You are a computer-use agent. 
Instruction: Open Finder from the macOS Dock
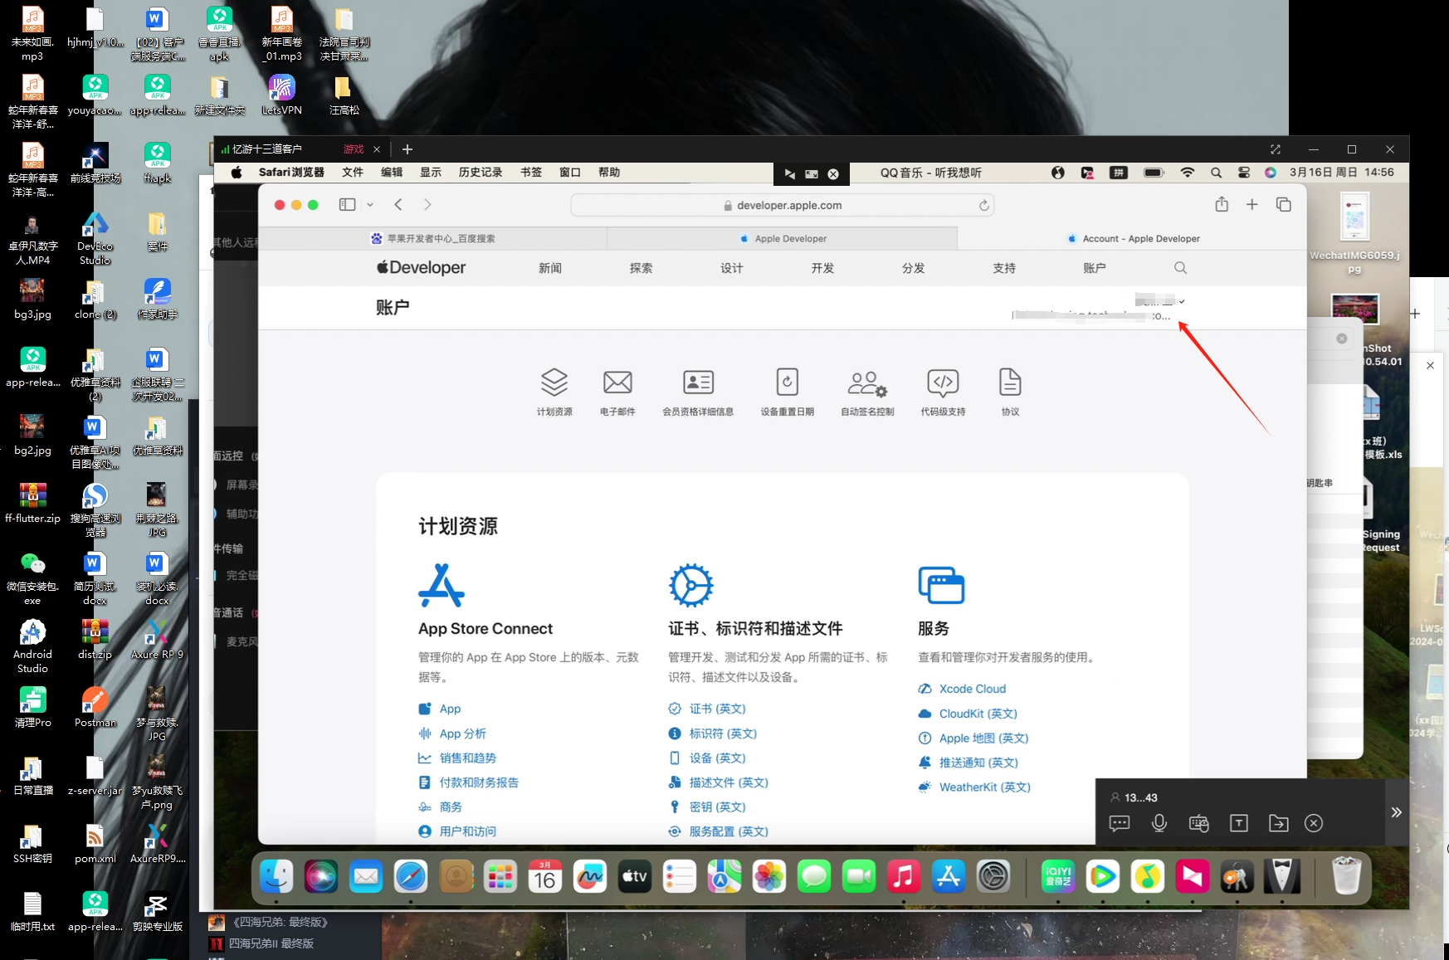click(276, 877)
